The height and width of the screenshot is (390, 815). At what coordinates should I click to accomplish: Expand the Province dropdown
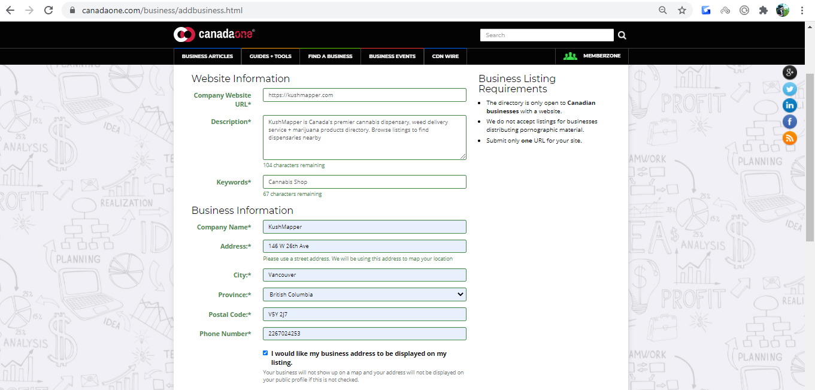365,295
